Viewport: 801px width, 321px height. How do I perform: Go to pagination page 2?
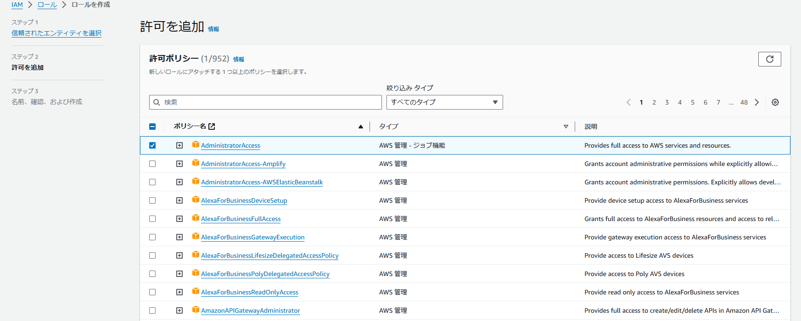point(654,102)
